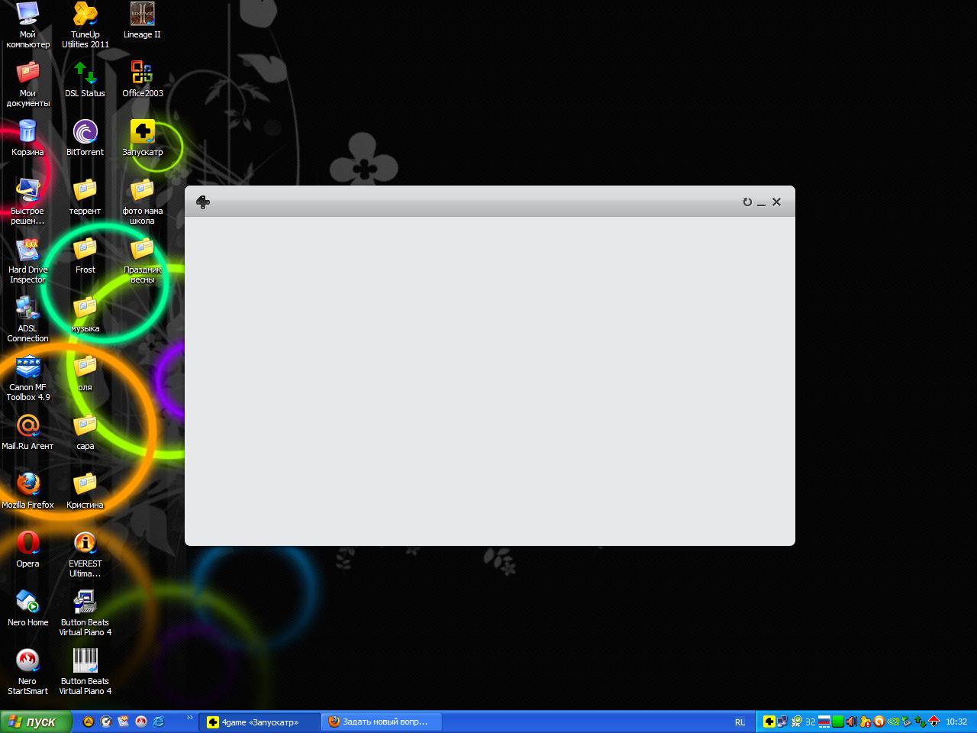Select the Lineage II desktop icon

(142, 21)
